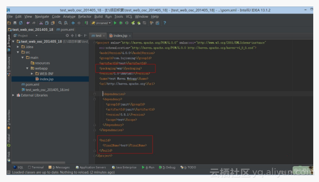Open the File menu
319x182 pixels.
(x=10, y=16)
